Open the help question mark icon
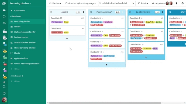 coord(4,93)
